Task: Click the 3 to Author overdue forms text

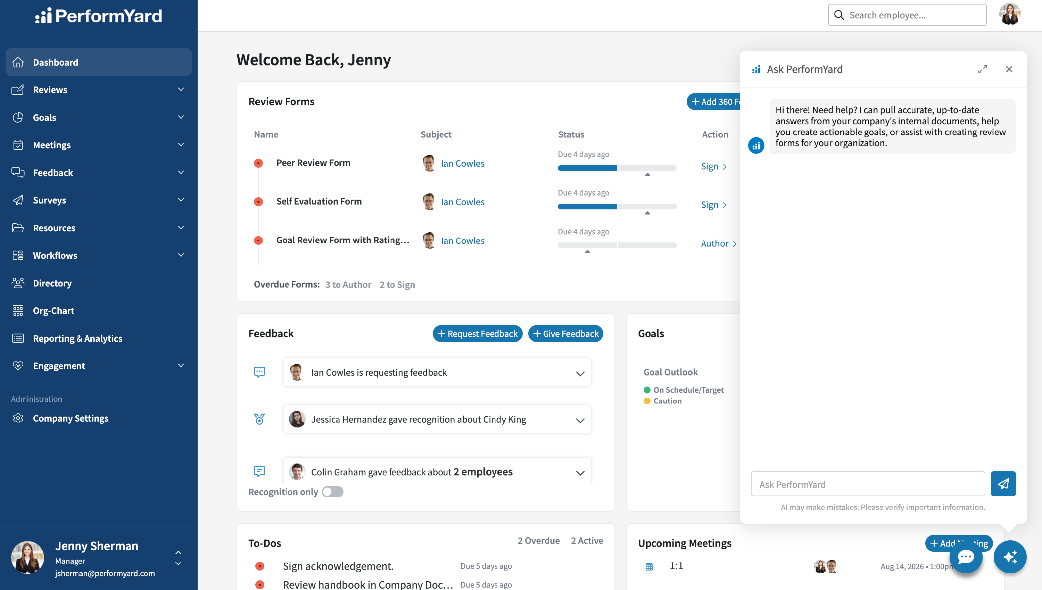Action: (x=348, y=285)
